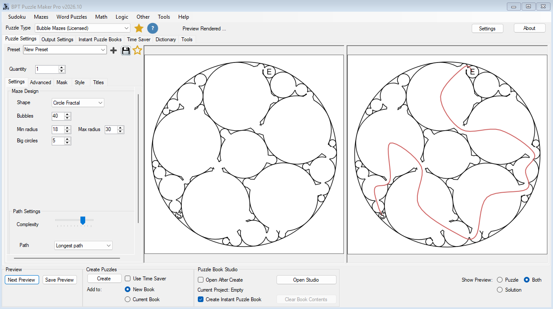Click the outlined star preset icon
This screenshot has height=309, width=553.
pos(137,50)
